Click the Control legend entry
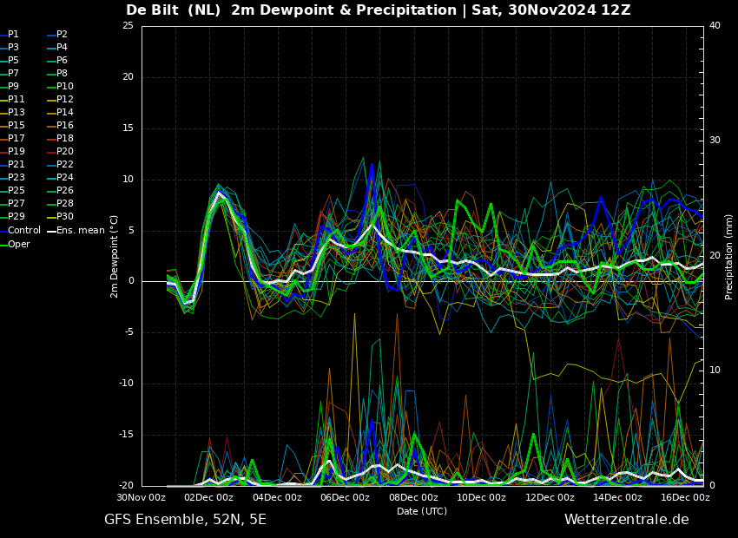Viewport: 738px width, 538px height. [21, 231]
